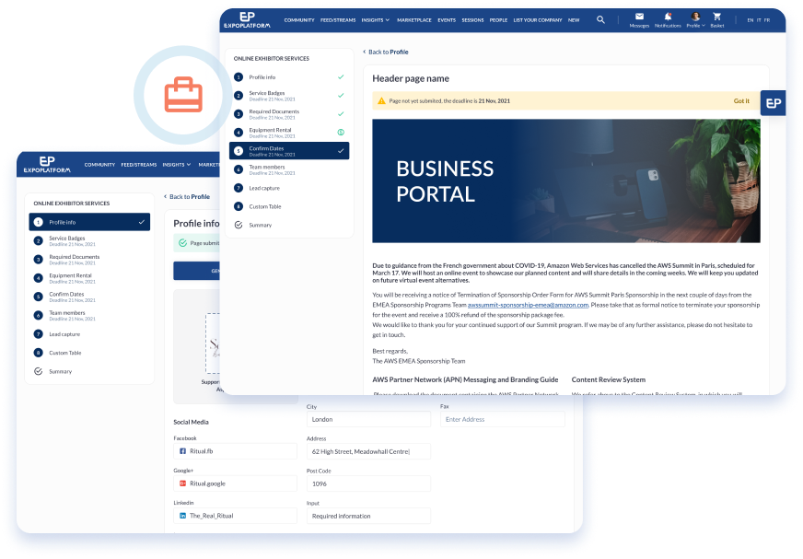Open Marketplace menu in front window
The image size is (803, 559).
point(414,20)
